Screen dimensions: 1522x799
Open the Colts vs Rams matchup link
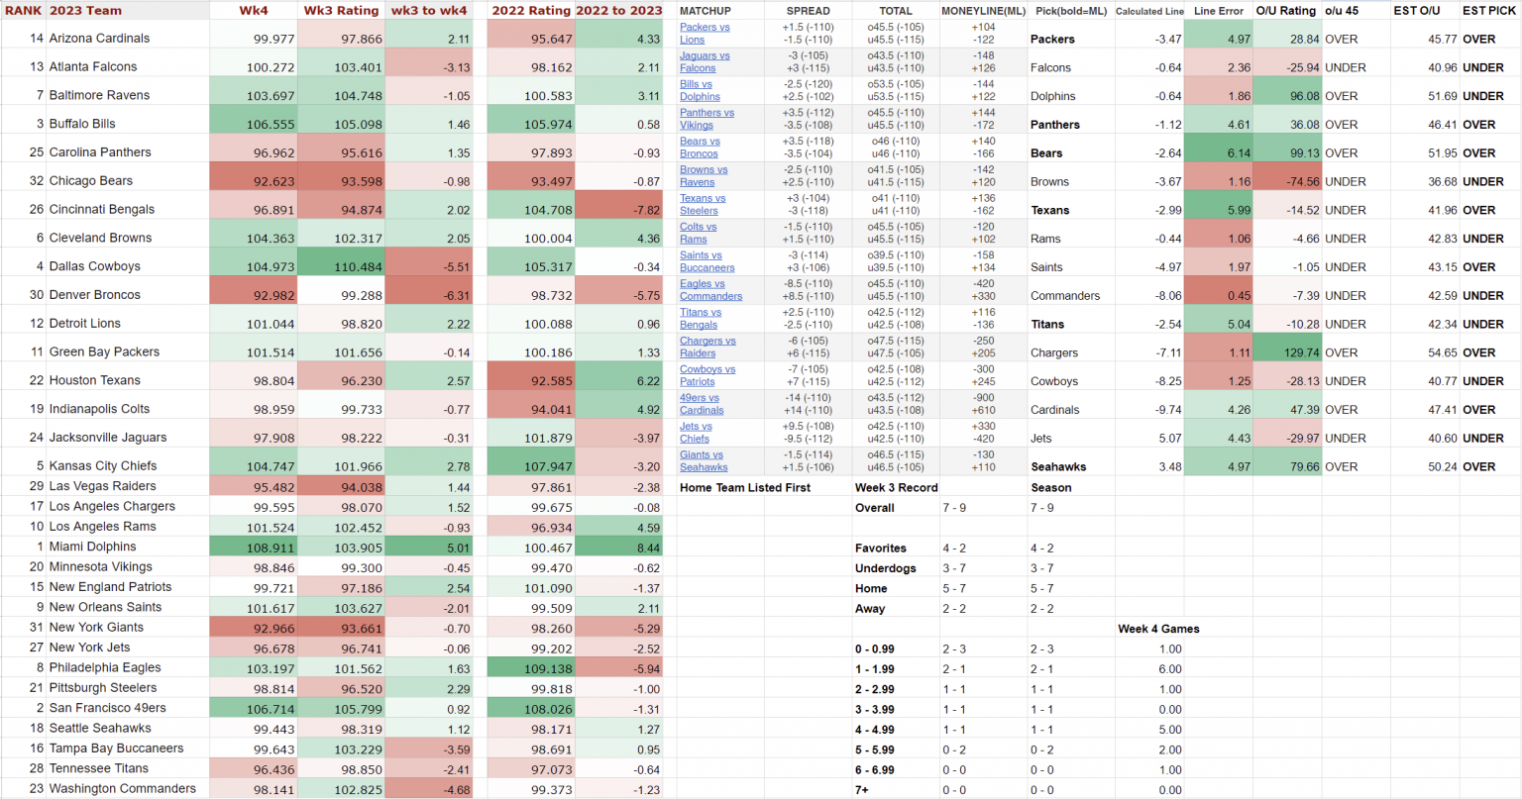click(698, 234)
